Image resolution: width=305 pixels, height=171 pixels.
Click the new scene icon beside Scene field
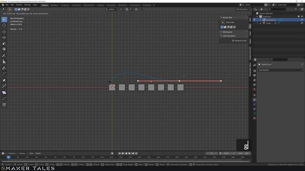click(x=266, y=5)
